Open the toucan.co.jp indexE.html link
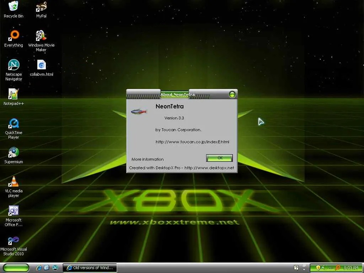The width and height of the screenshot is (364, 273). [192, 142]
